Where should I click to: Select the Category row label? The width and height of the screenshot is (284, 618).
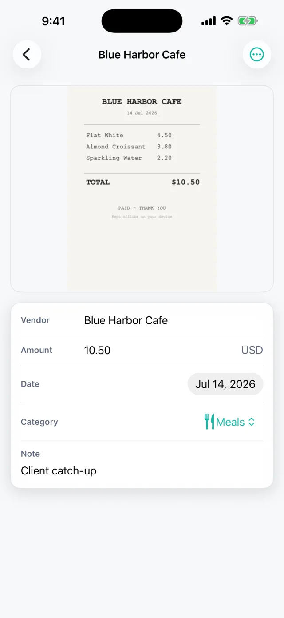tap(39, 422)
